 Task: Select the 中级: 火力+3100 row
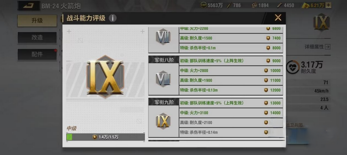coord(231,113)
